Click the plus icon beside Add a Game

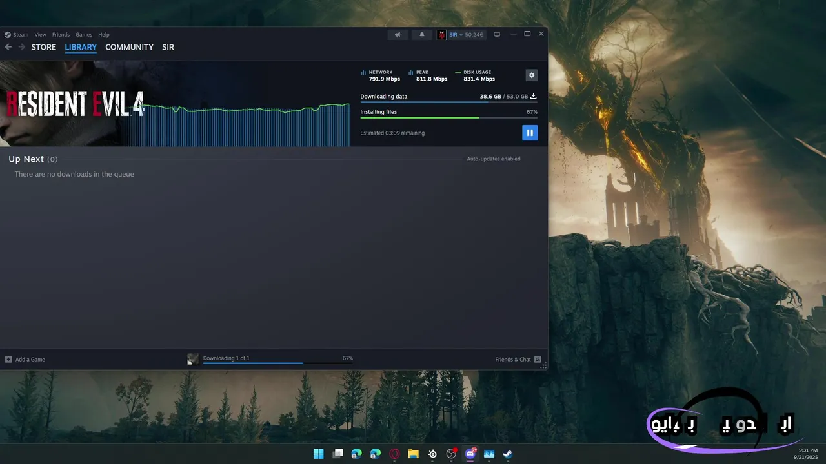[8, 360]
